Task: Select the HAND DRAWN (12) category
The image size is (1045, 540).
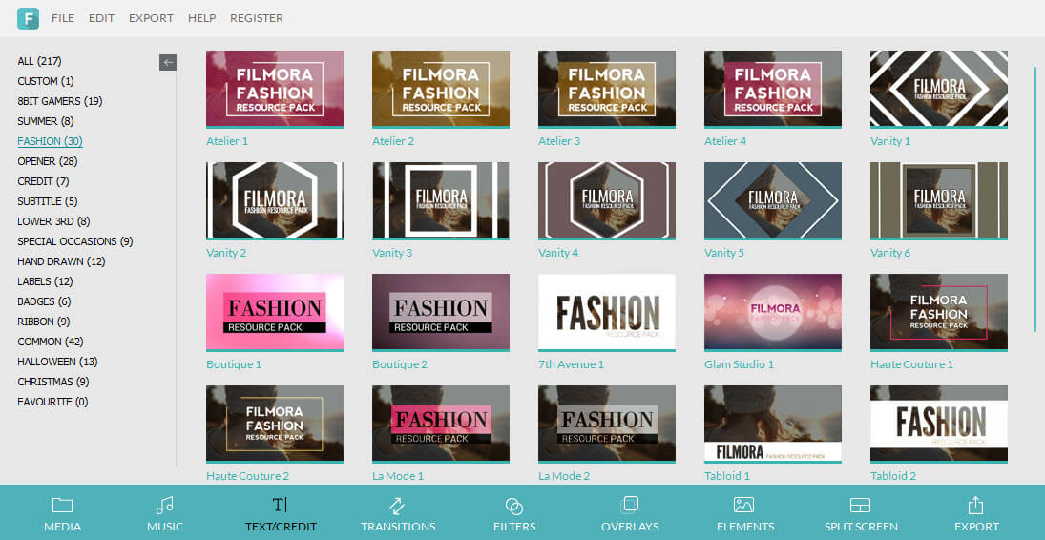Action: (61, 261)
